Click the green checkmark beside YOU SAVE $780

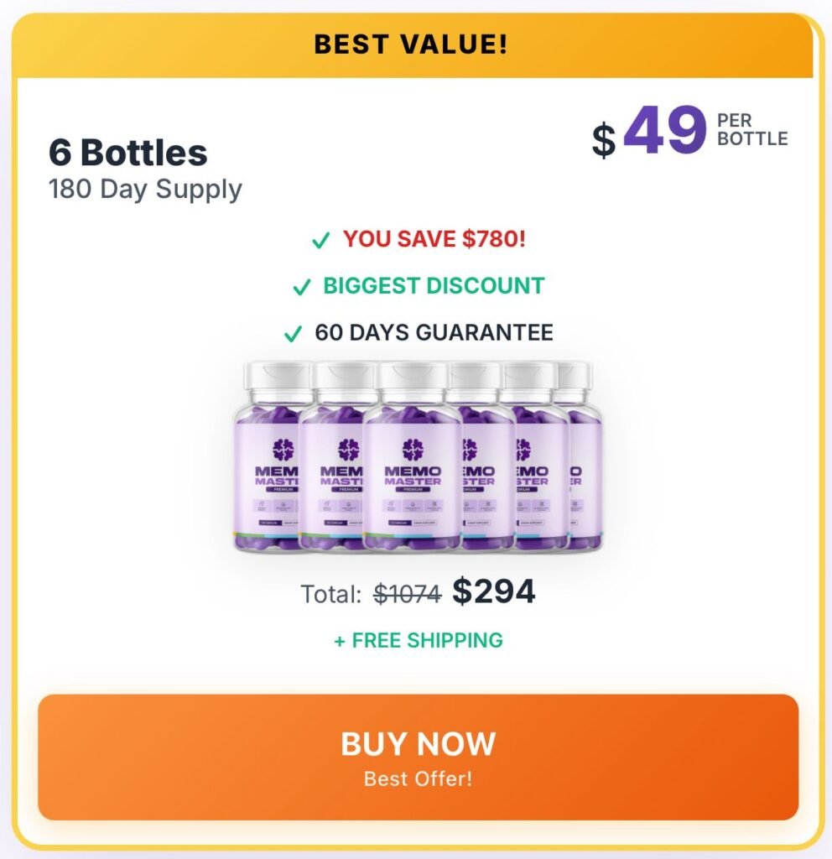pos(320,241)
